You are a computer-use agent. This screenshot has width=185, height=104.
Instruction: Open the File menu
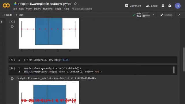[15, 9]
